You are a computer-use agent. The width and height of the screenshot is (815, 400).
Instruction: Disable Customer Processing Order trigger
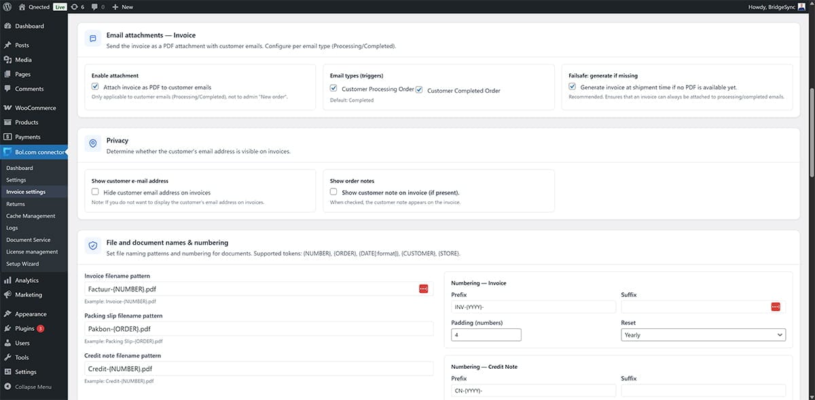tap(333, 88)
